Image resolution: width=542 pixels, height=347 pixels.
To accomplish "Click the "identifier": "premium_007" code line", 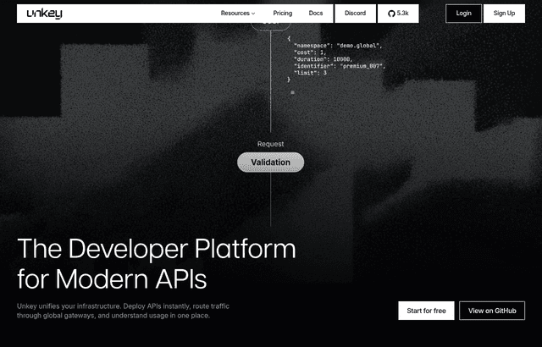I will (x=340, y=66).
